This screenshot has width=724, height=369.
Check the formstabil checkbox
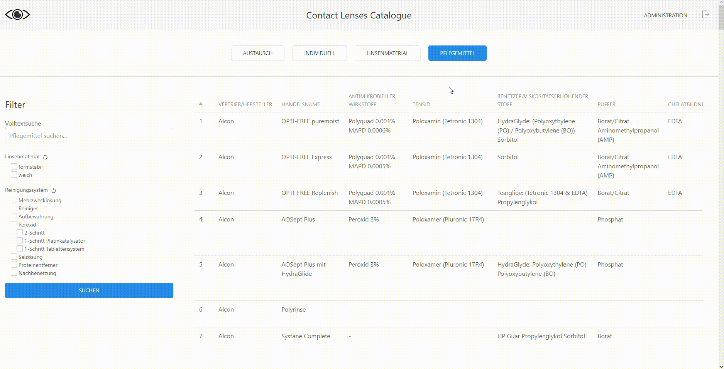click(14, 166)
